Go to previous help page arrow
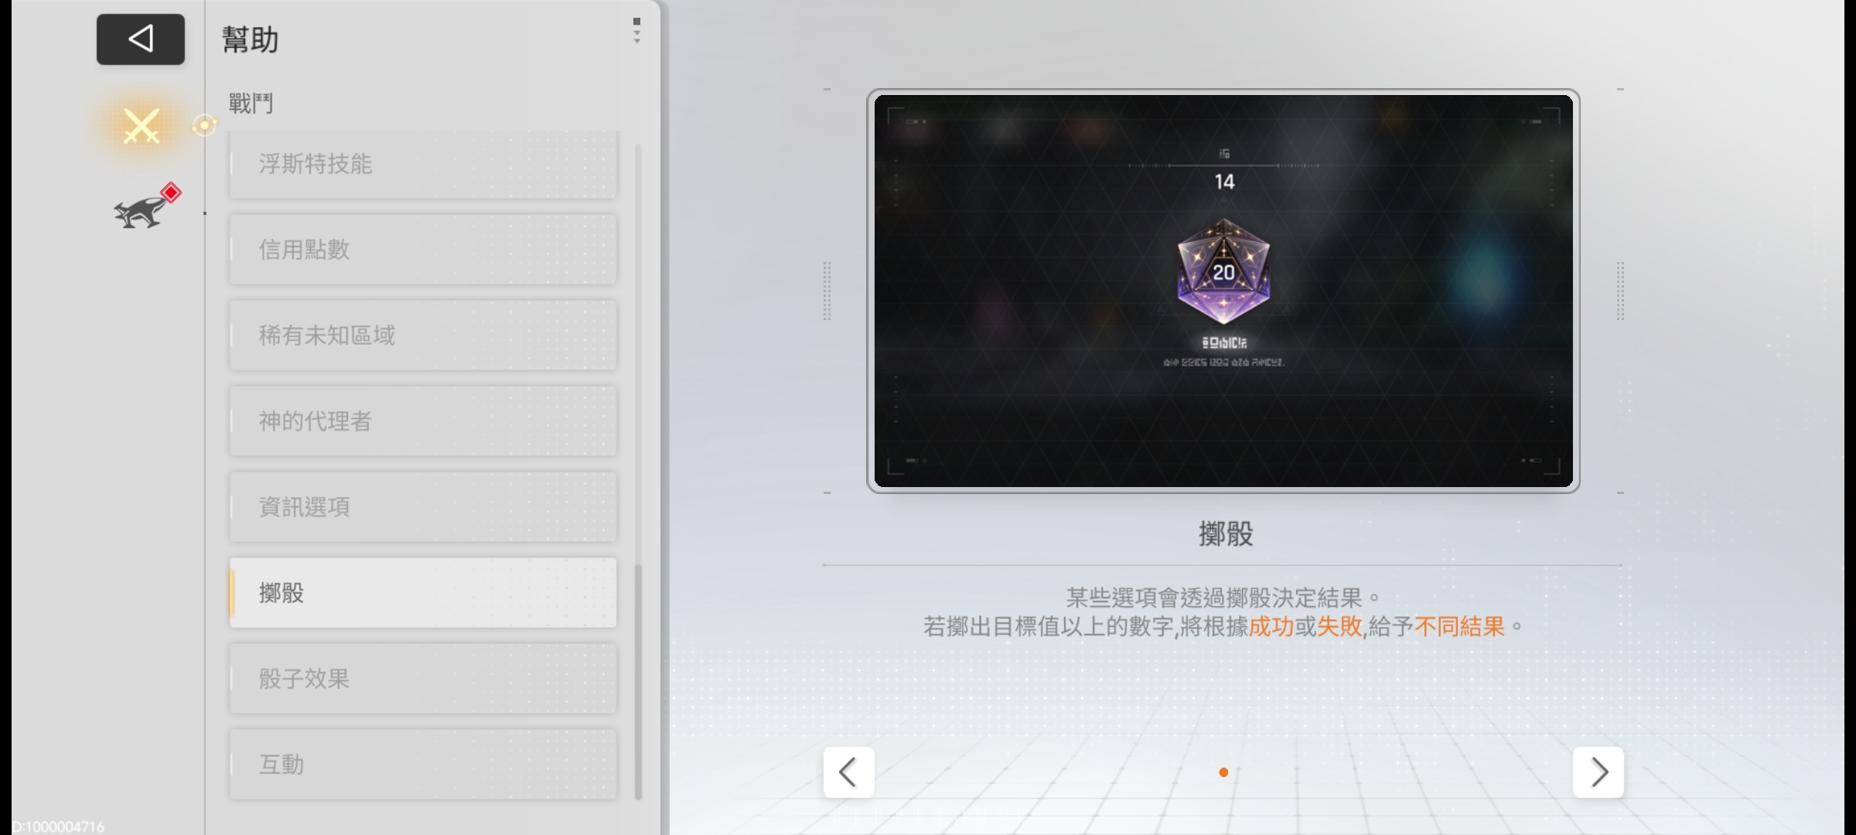This screenshot has height=835, width=1856. [x=848, y=772]
